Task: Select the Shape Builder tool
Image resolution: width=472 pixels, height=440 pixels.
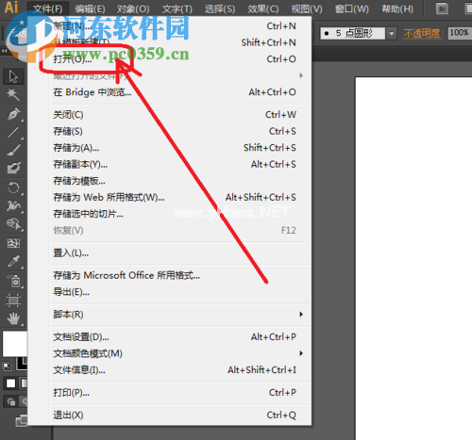Action: (x=13, y=224)
